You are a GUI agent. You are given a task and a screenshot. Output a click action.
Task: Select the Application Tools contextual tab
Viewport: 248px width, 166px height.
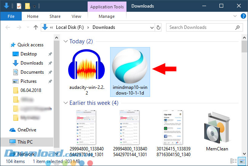point(107,7)
